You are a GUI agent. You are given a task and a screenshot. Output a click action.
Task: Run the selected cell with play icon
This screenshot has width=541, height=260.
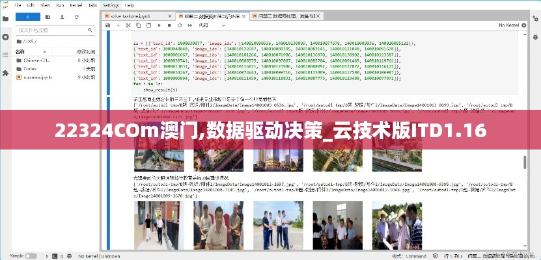[159, 25]
